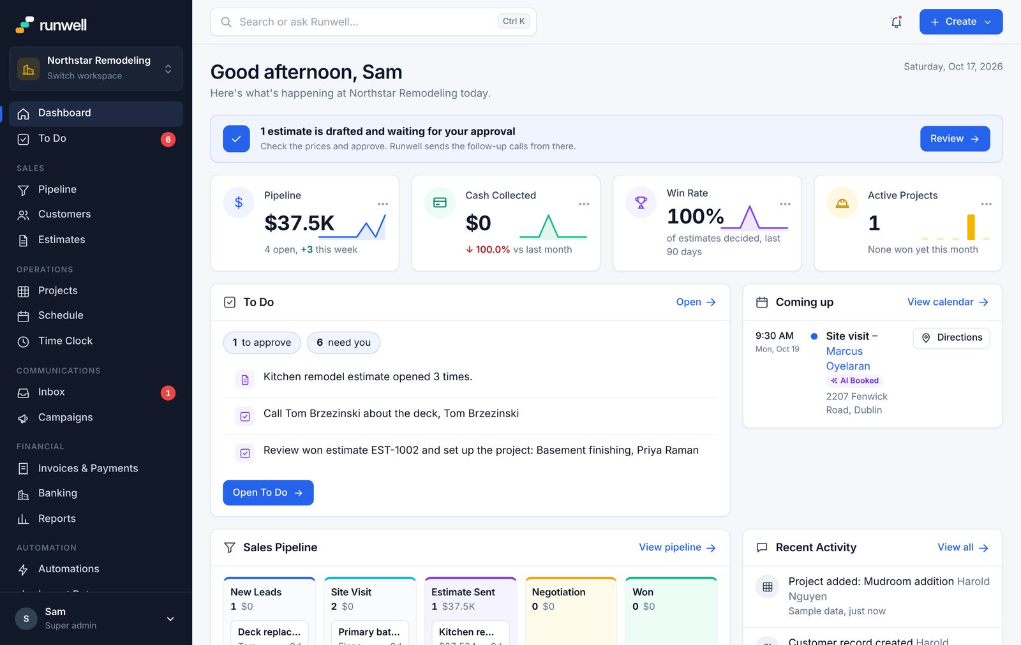Click the Pipeline funnel icon in sidebar
This screenshot has width=1021, height=645.
[23, 190]
